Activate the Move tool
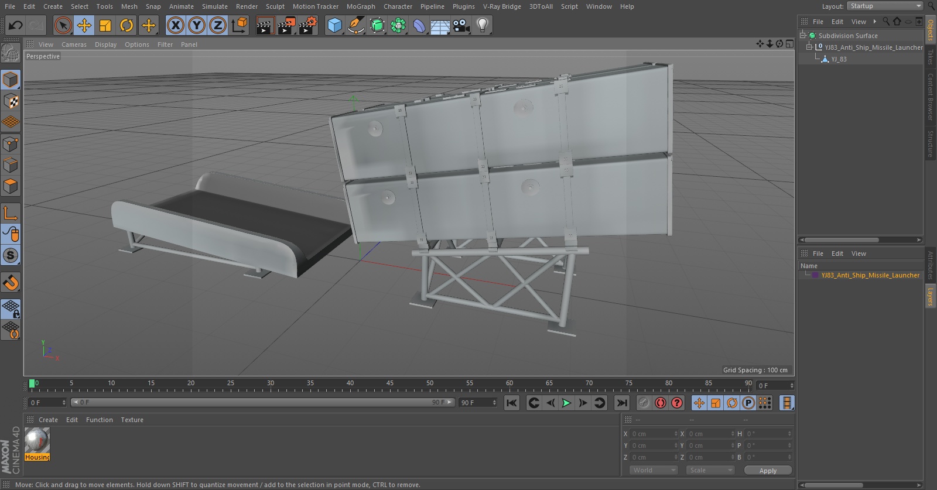Screen dimensions: 937x490 click(84, 25)
